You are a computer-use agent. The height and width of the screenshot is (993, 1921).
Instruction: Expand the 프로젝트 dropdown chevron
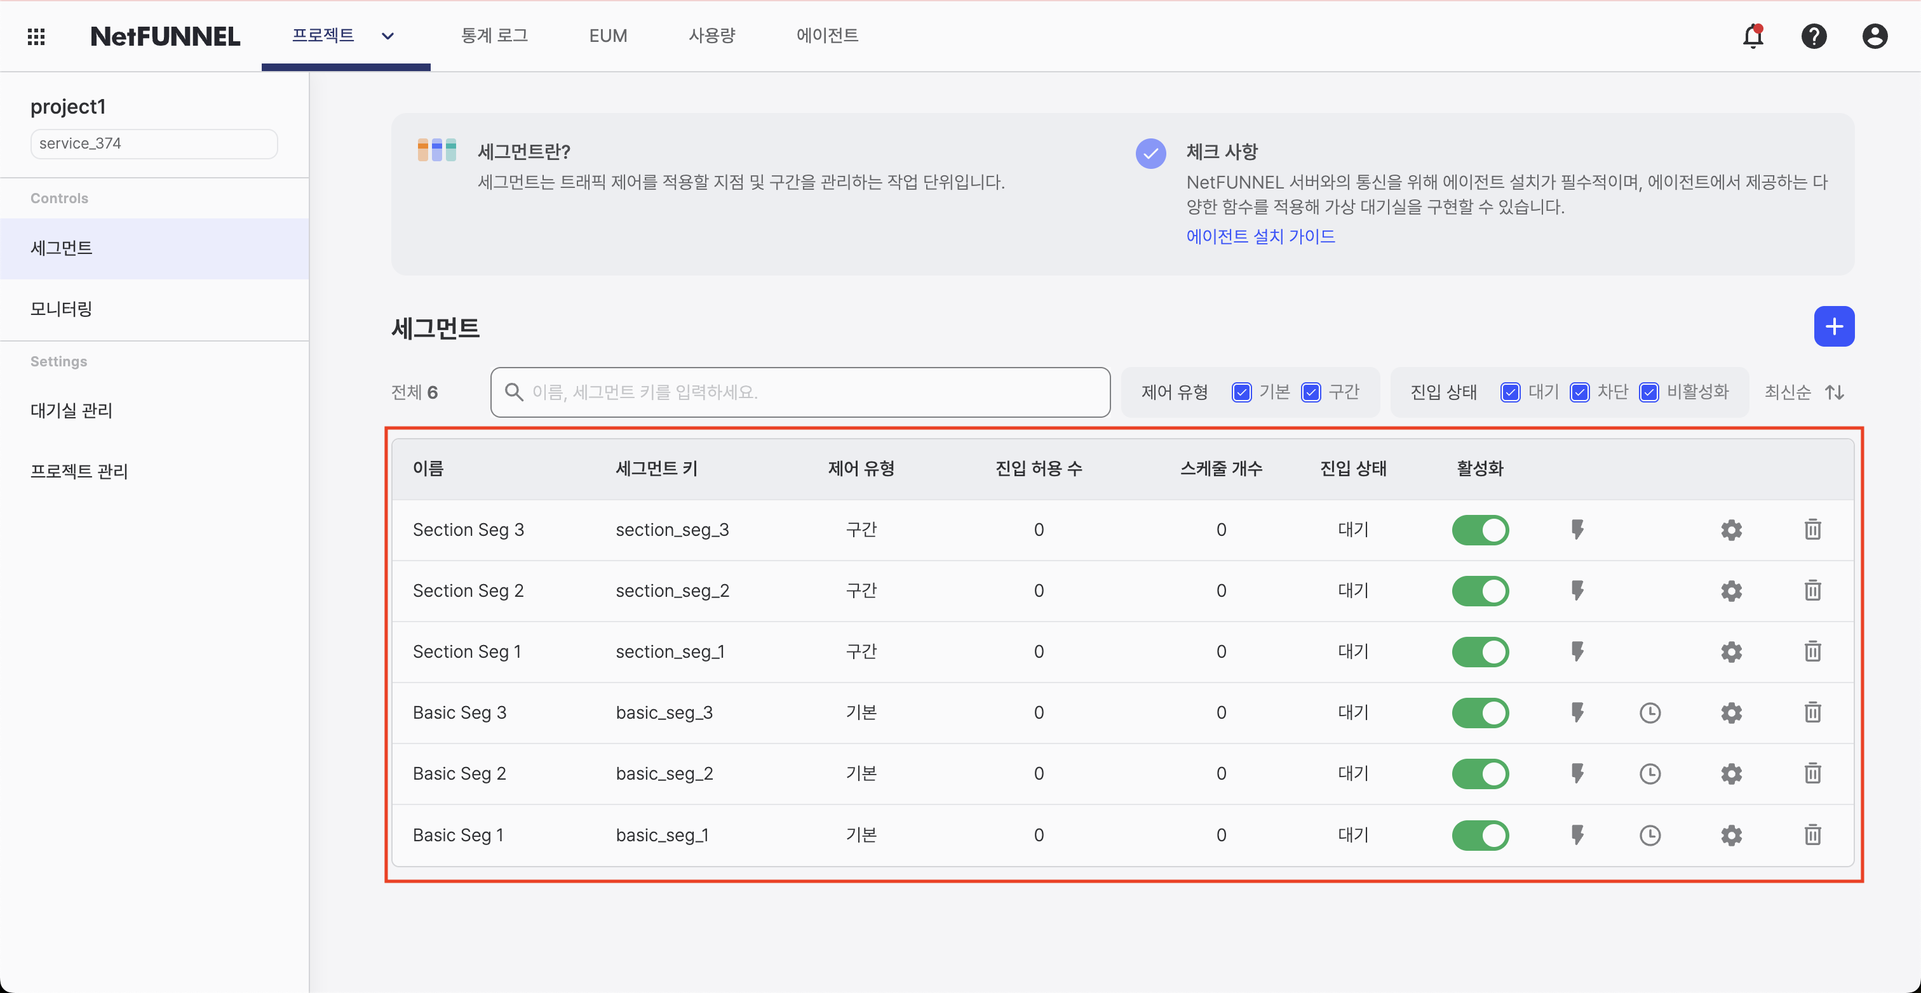click(387, 36)
